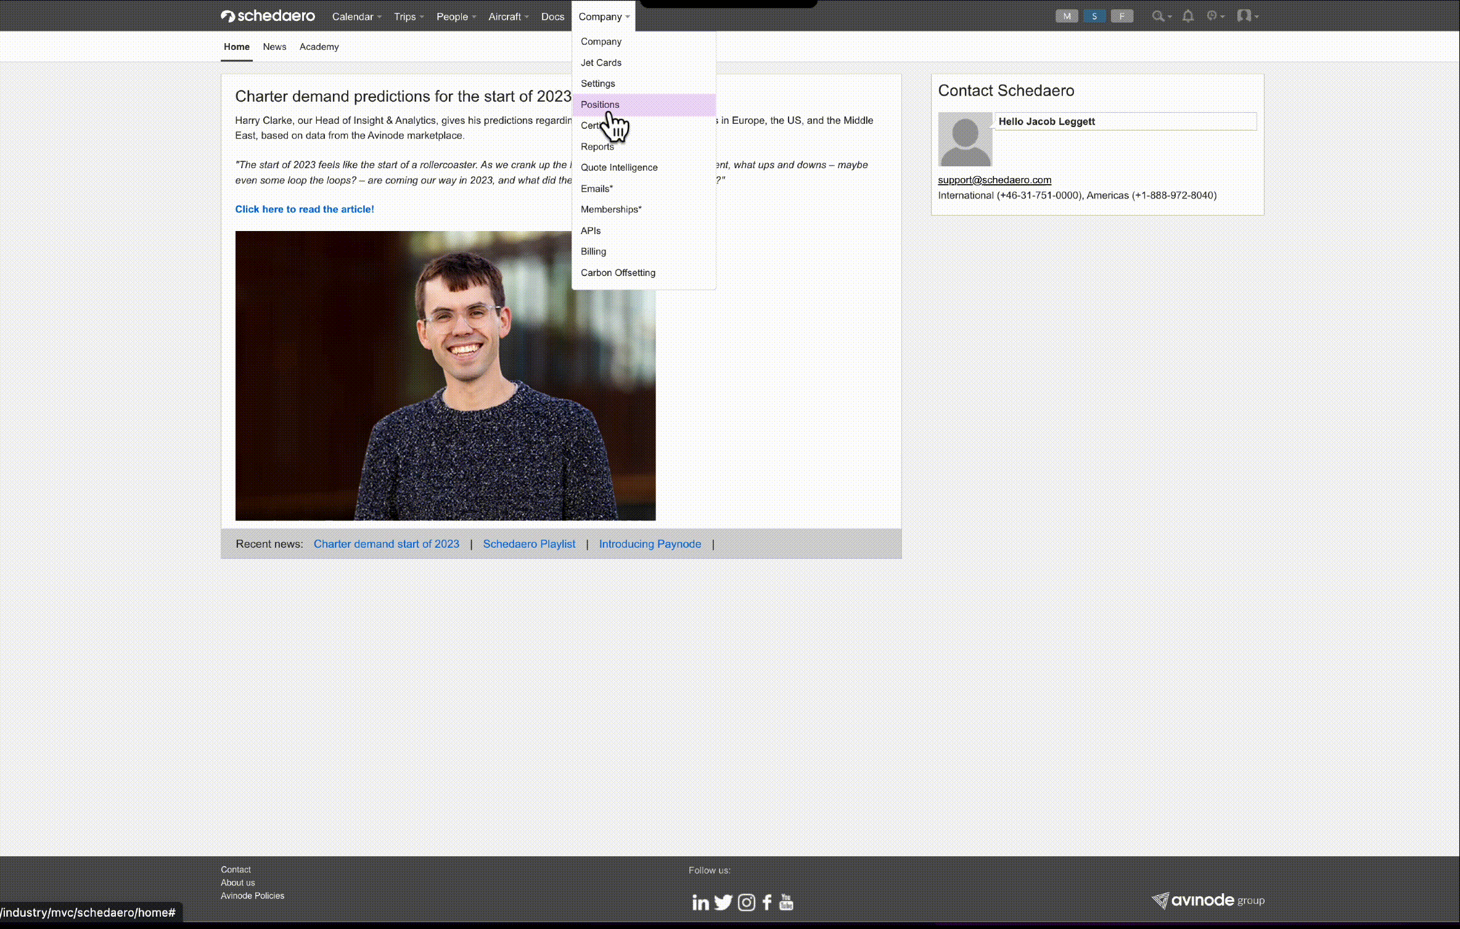Screen dimensions: 1460x929
Task: Open the user profile icon menu
Action: pyautogui.click(x=1247, y=16)
